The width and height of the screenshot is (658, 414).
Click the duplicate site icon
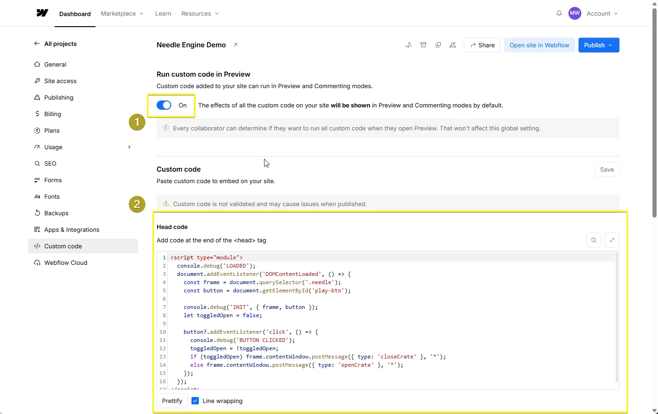[x=438, y=45]
